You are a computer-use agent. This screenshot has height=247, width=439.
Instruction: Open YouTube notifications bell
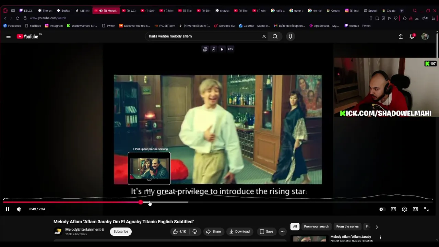tap(412, 36)
